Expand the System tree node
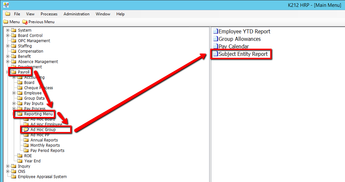Viewport: 345px width, 182px height. pos(8,30)
